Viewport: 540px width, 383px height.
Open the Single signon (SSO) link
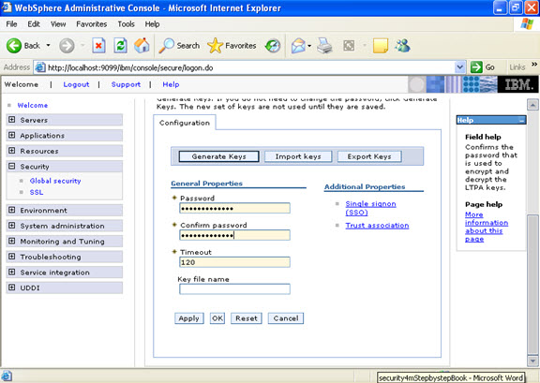pos(370,208)
